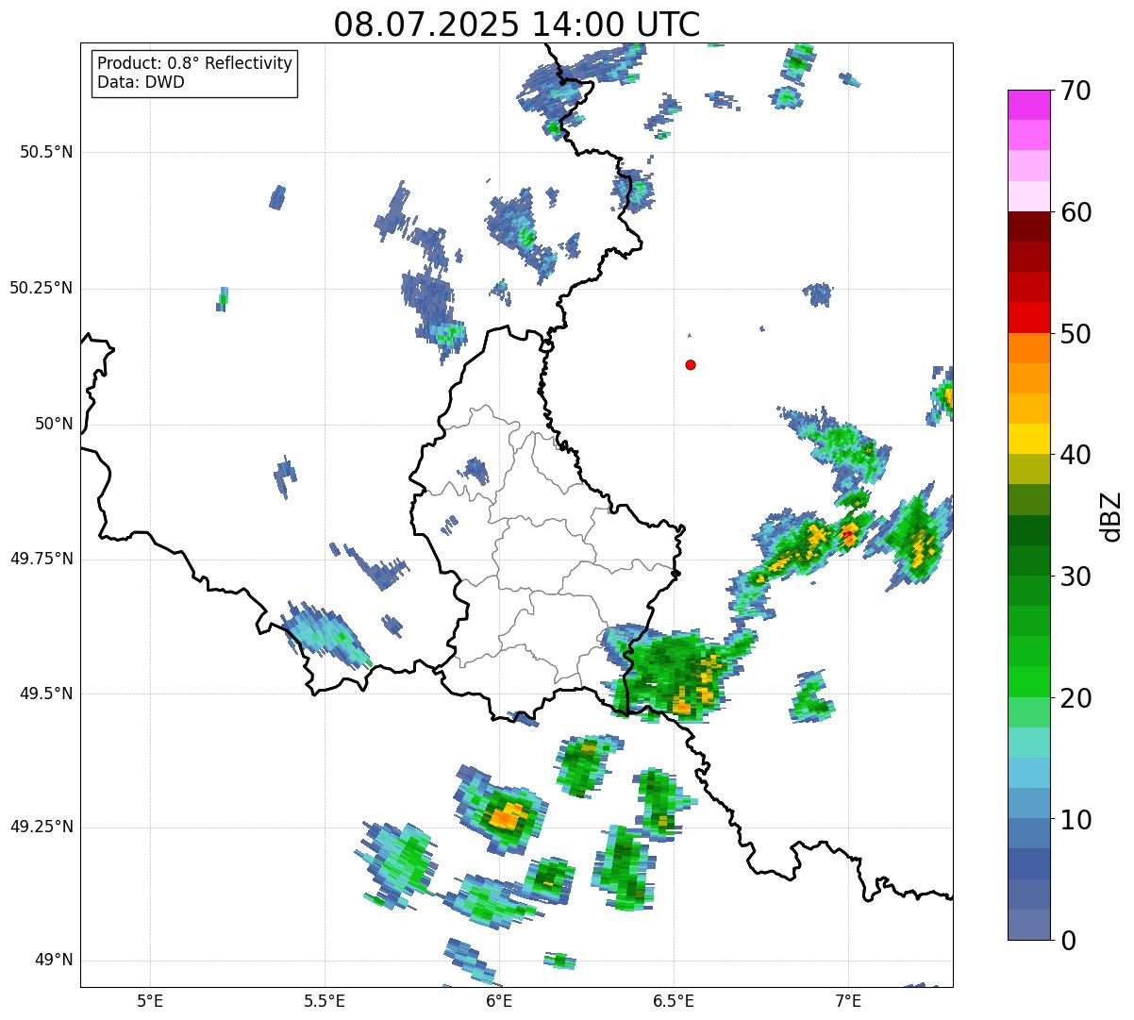The height and width of the screenshot is (1020, 1134).
Task: Click the plot title 08.07.2025 14:00 UTC
Action: click(517, 24)
